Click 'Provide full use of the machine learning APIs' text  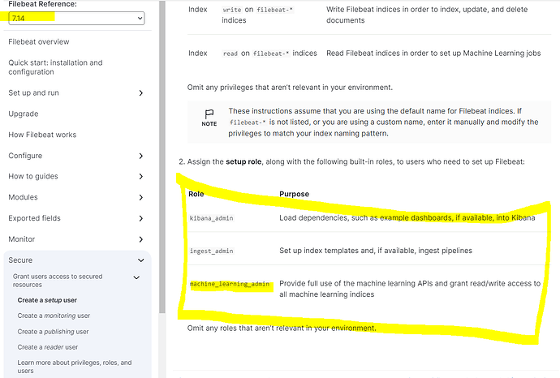pos(410,289)
